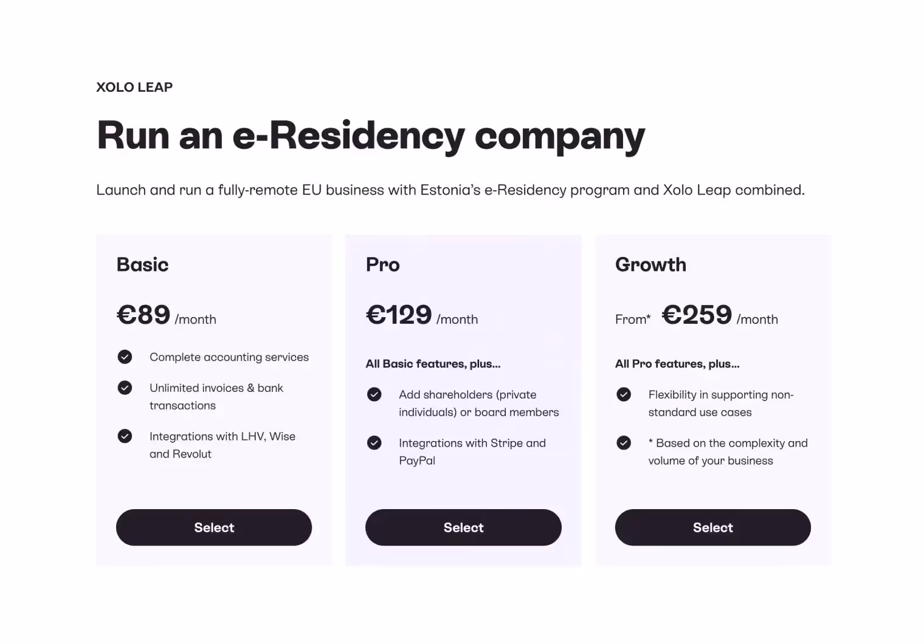Click the €259 price in the Growth card
The image size is (924, 644).
[x=697, y=315]
